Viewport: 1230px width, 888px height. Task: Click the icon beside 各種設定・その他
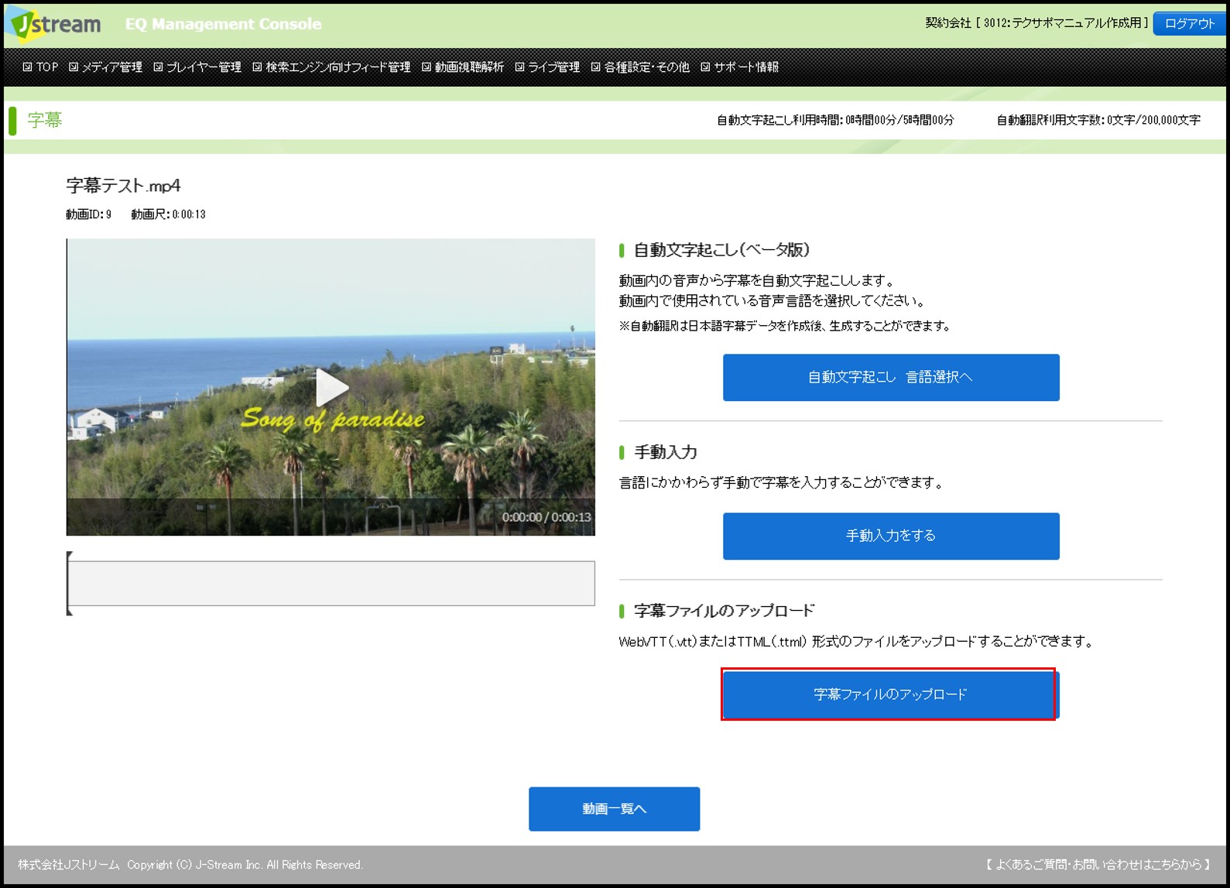click(595, 67)
